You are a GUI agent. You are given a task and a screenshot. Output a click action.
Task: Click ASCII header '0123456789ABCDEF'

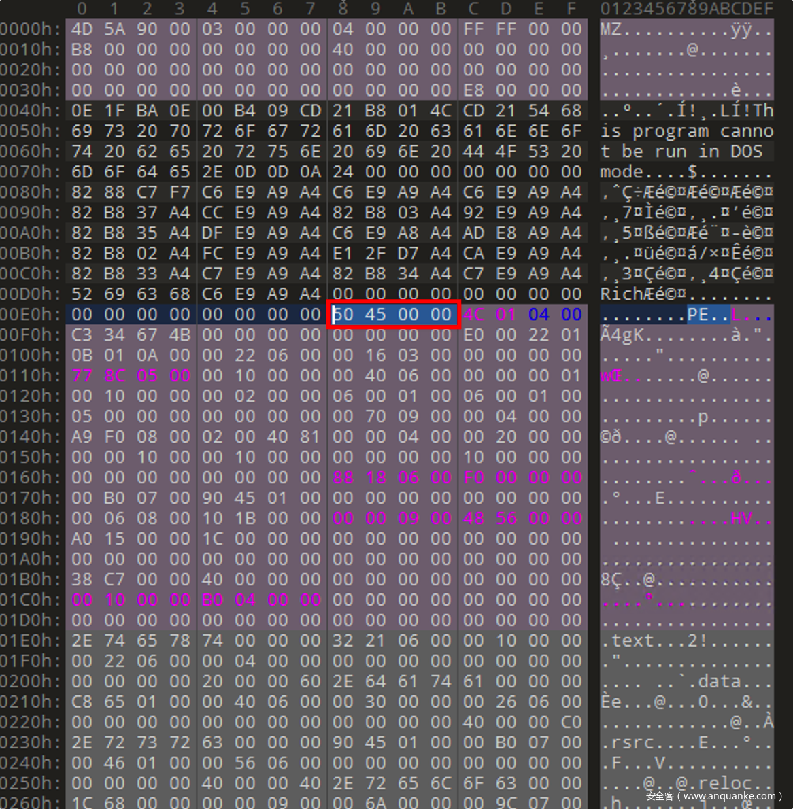(687, 9)
